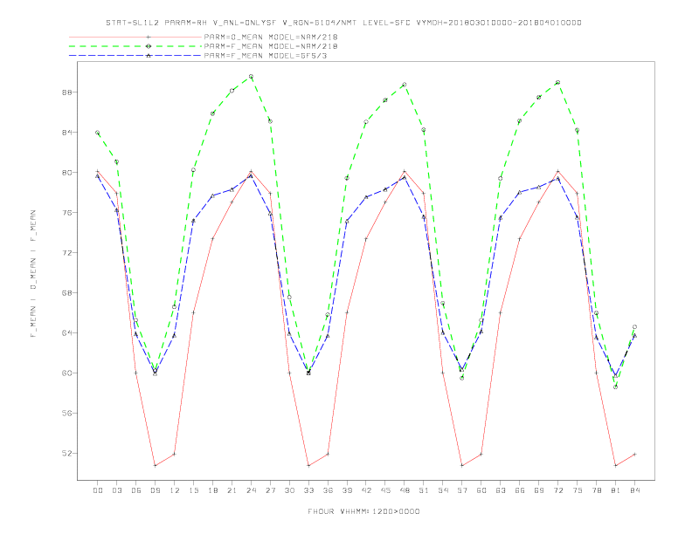Click green NAM forecast marker at hour 00

[98, 133]
